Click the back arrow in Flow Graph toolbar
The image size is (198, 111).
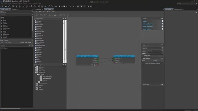(x=50, y=15)
